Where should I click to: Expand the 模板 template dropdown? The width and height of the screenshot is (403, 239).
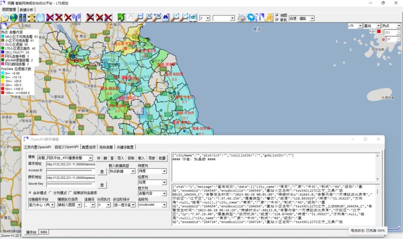point(91,158)
